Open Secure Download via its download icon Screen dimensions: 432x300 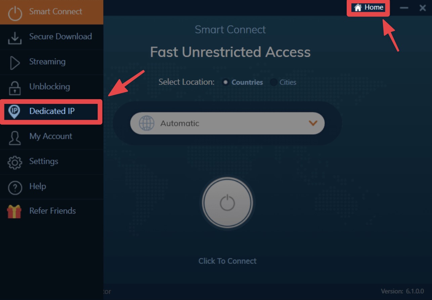[x=14, y=38]
